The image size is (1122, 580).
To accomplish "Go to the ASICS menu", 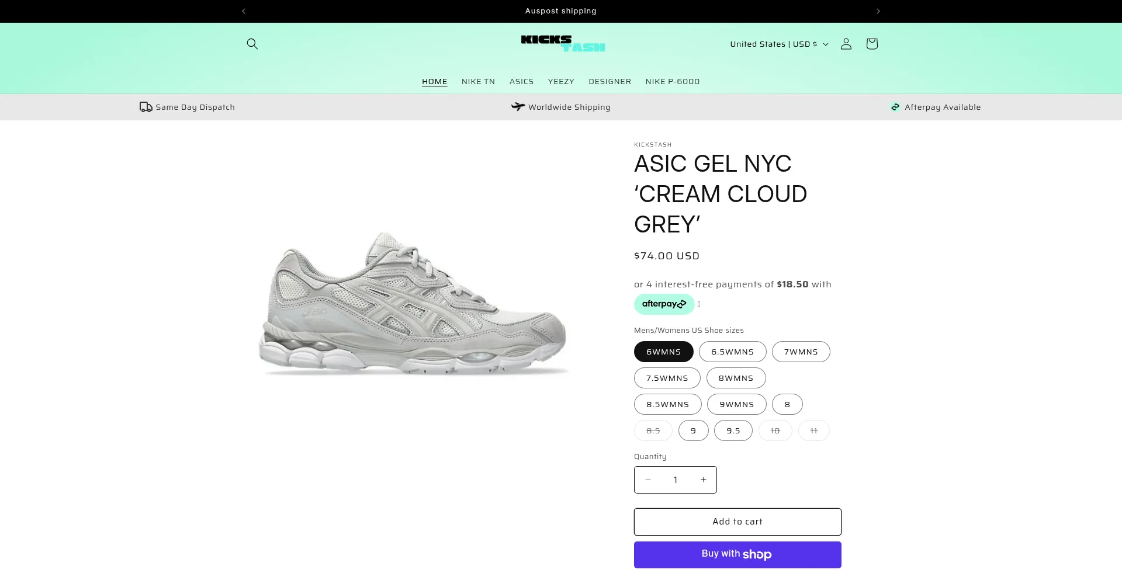I will point(521,82).
